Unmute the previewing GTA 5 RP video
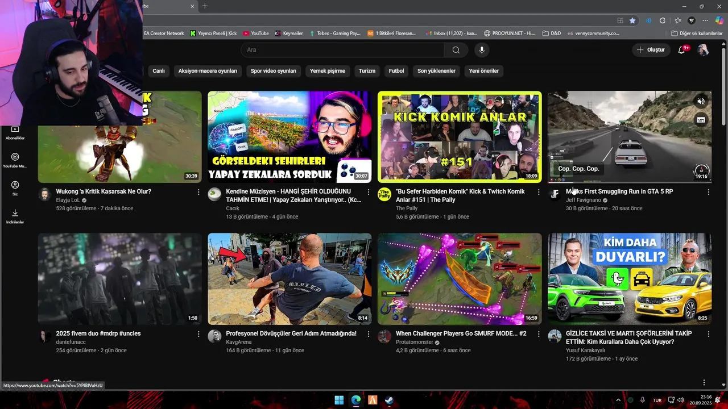The width and height of the screenshot is (728, 409). tap(701, 102)
